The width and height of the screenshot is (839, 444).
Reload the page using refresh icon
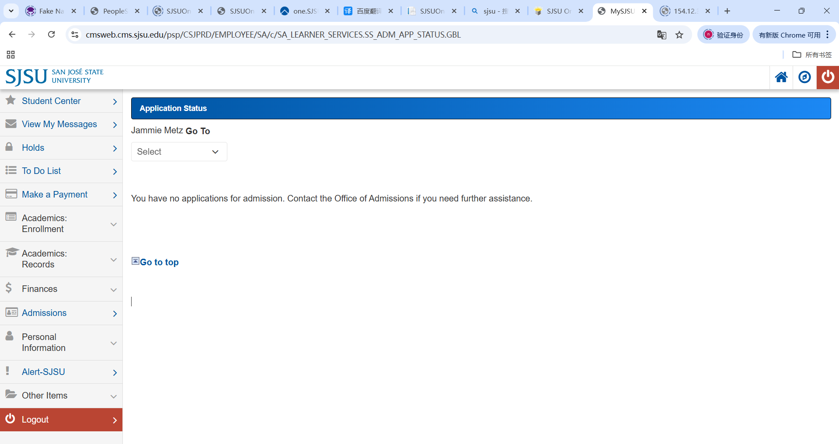(x=51, y=35)
